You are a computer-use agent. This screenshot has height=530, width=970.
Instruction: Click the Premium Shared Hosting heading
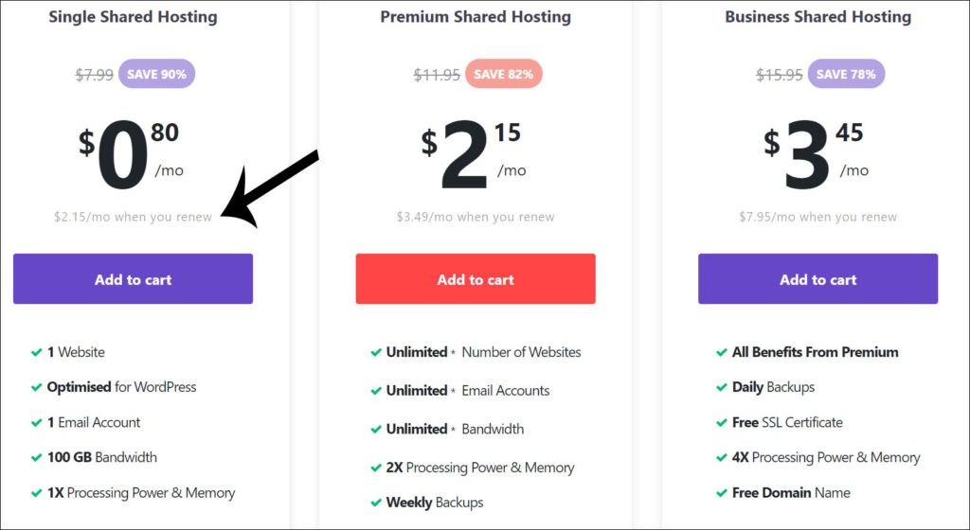pyautogui.click(x=476, y=17)
